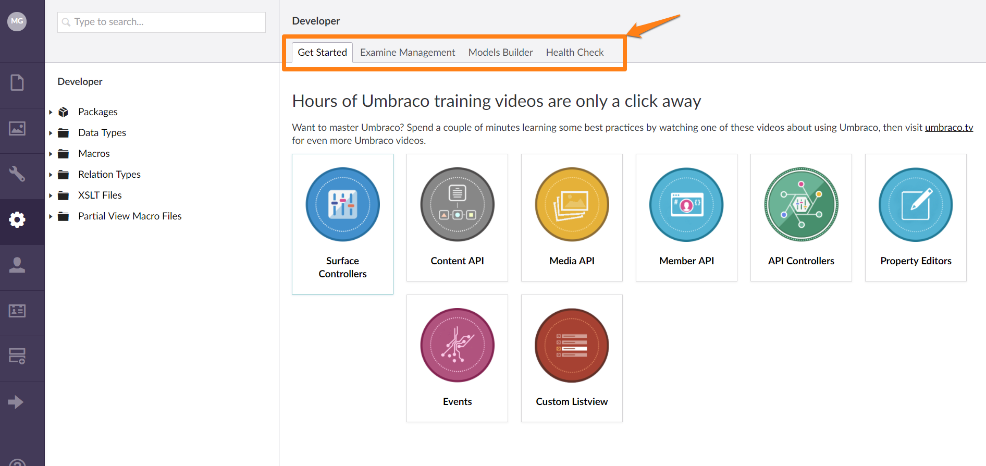Switch to the Models Builder tab

(500, 52)
